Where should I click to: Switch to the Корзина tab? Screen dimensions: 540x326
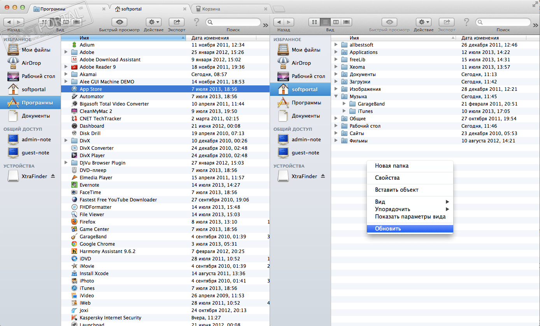tap(231, 9)
